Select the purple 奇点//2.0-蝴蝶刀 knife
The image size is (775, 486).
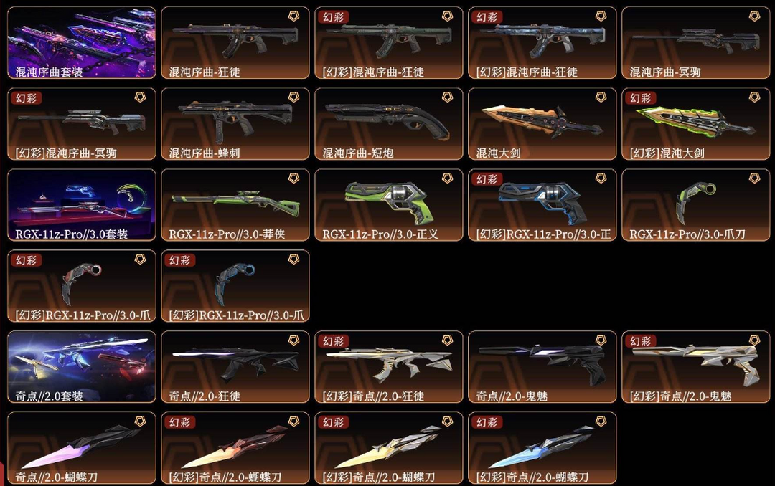[82, 448]
